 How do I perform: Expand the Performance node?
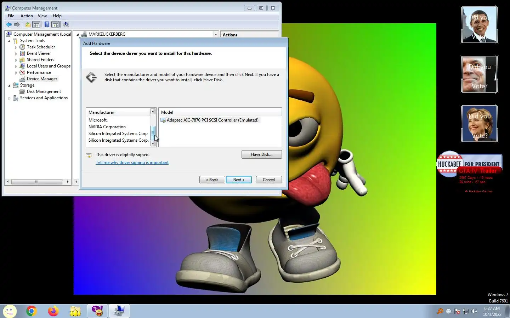[x=16, y=72]
